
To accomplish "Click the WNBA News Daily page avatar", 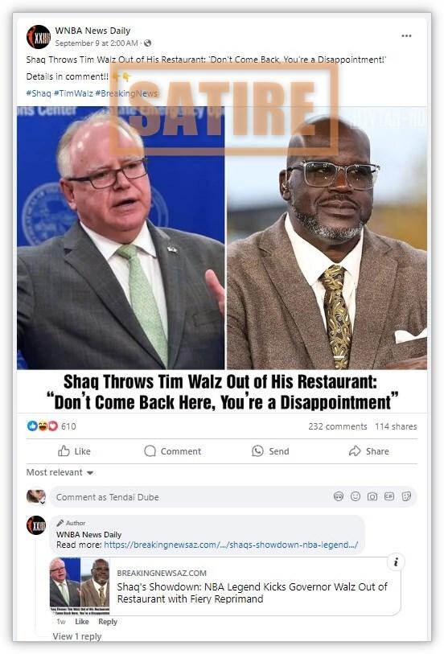I will point(39,37).
